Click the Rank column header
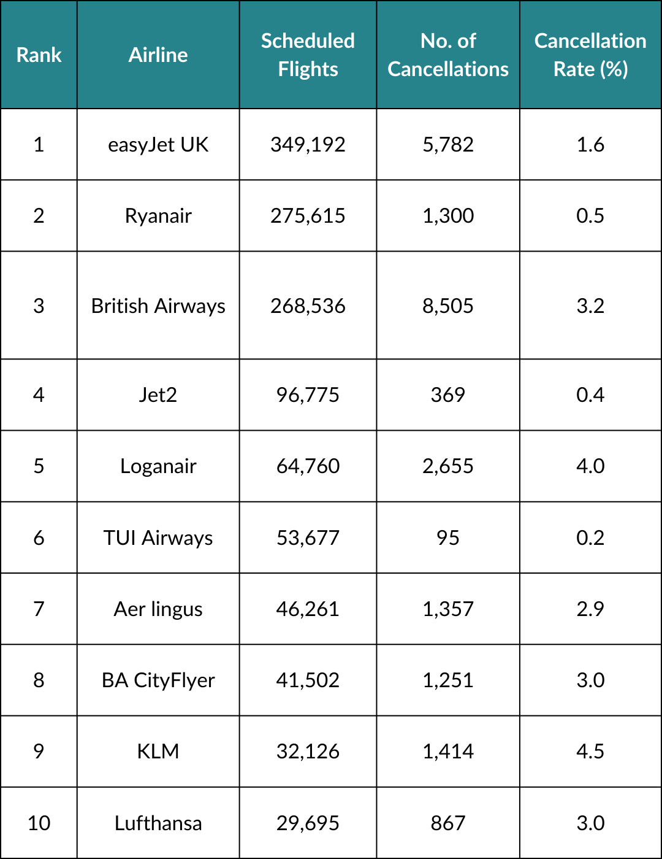This screenshot has width=662, height=859. pos(39,55)
